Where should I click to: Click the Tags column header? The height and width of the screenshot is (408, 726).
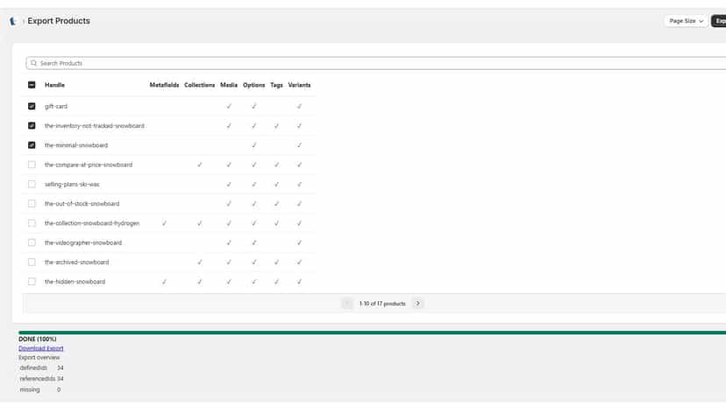click(276, 85)
